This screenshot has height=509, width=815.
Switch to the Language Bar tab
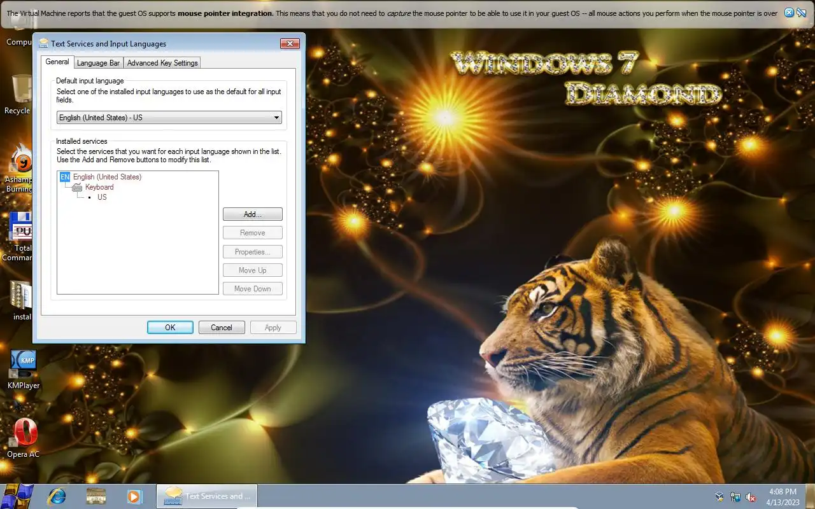click(x=98, y=63)
